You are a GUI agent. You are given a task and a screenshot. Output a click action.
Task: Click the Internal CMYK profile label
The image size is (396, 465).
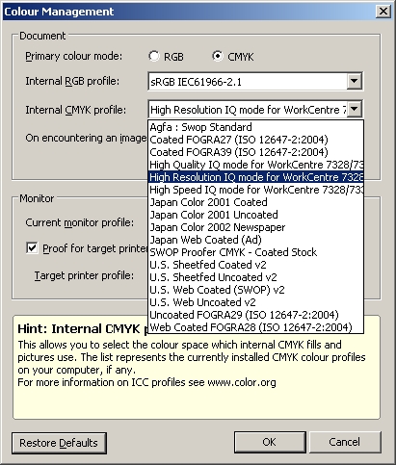[x=76, y=110]
